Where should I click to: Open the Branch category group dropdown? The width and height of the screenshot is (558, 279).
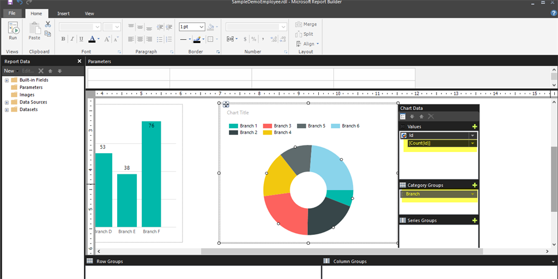click(x=472, y=194)
